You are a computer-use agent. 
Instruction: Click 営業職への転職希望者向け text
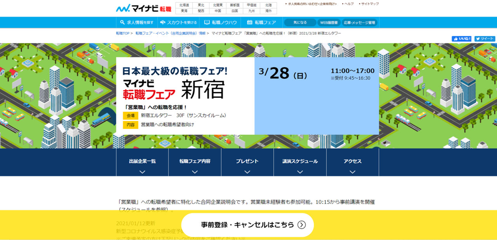click(167, 125)
